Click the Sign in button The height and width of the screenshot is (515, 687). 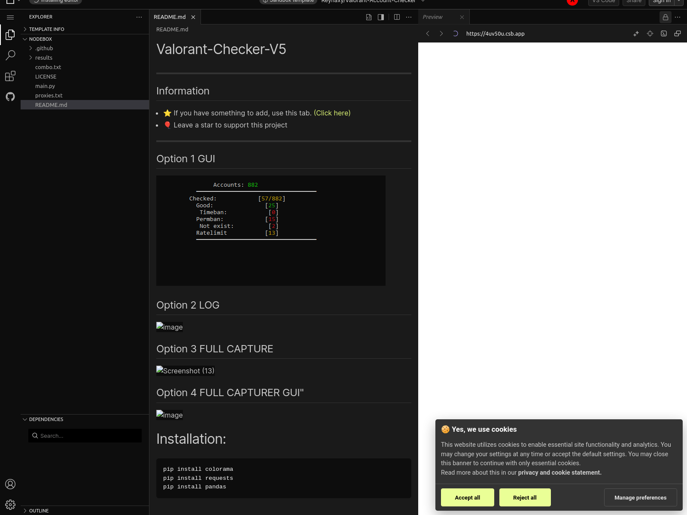point(662,2)
